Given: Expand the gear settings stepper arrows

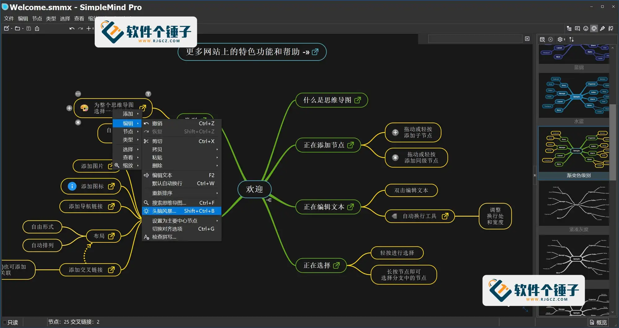Looking at the screenshot, I should point(565,39).
